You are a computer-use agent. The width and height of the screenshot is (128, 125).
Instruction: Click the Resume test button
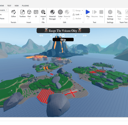pyautogui.click(x=95, y=14)
